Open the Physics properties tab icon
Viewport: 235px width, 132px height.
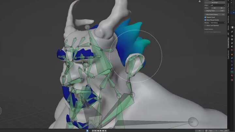tap(232, 65)
